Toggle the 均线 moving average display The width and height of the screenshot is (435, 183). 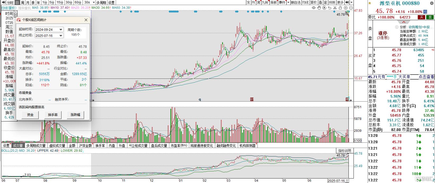pyautogui.click(x=305, y=2)
